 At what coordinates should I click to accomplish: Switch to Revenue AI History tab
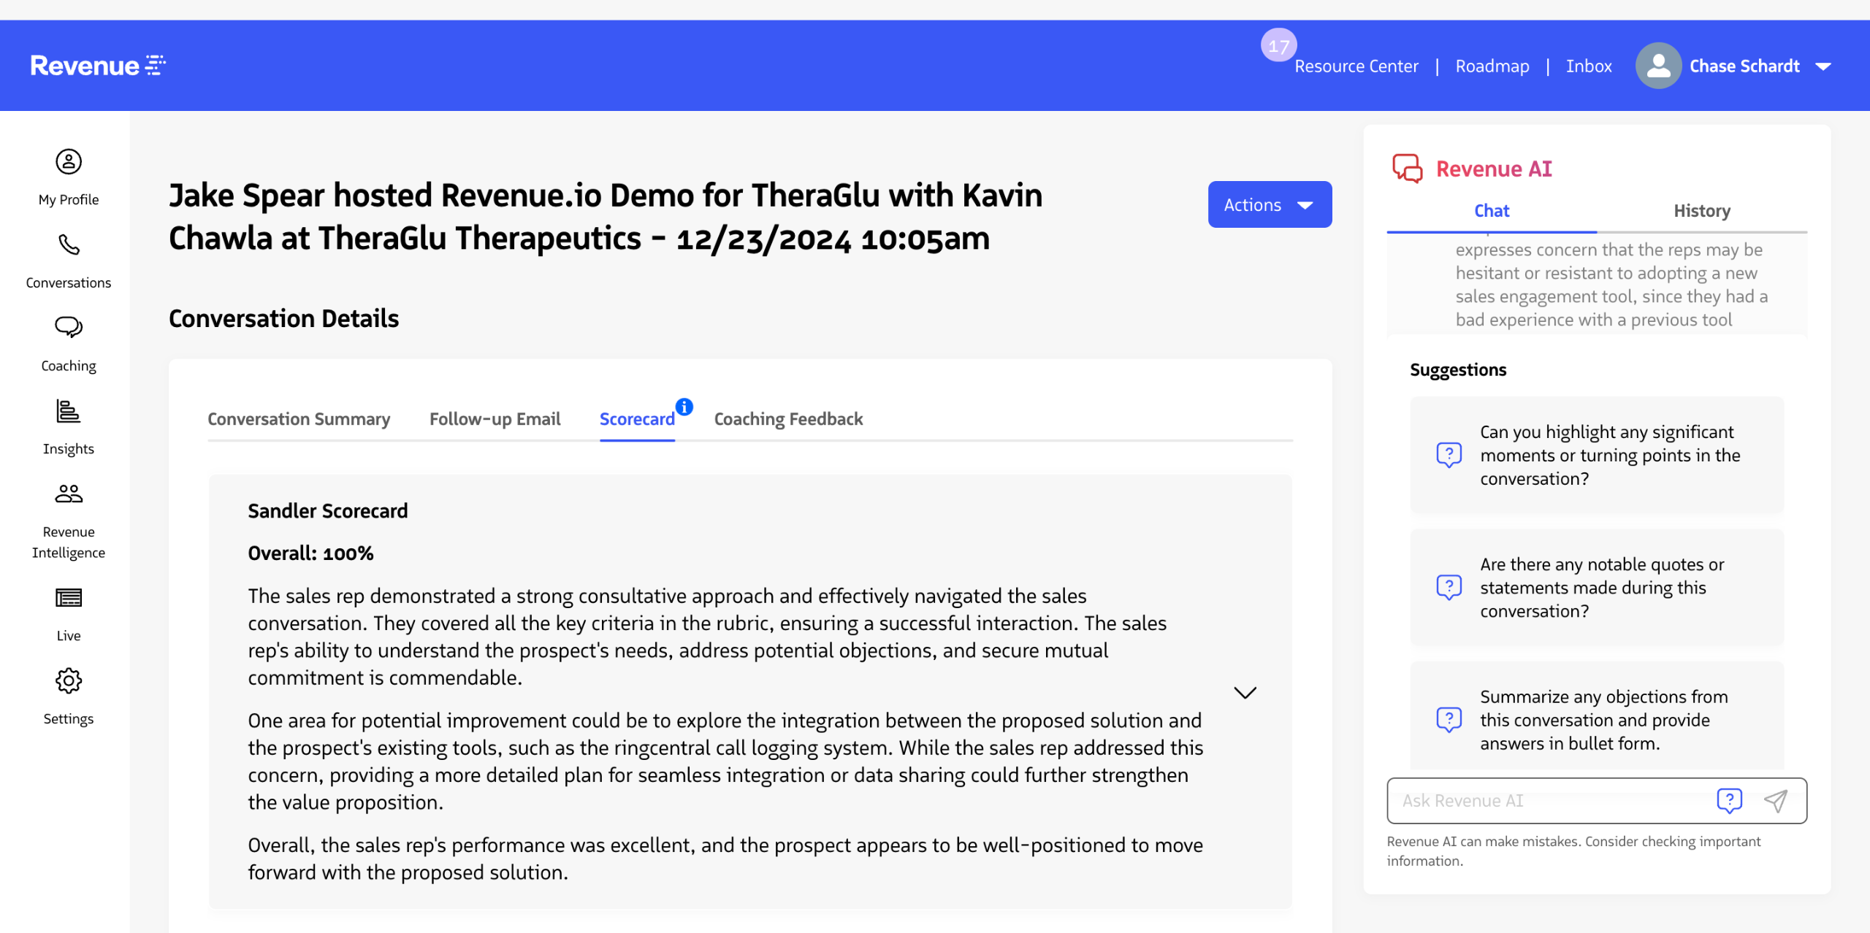(1701, 211)
